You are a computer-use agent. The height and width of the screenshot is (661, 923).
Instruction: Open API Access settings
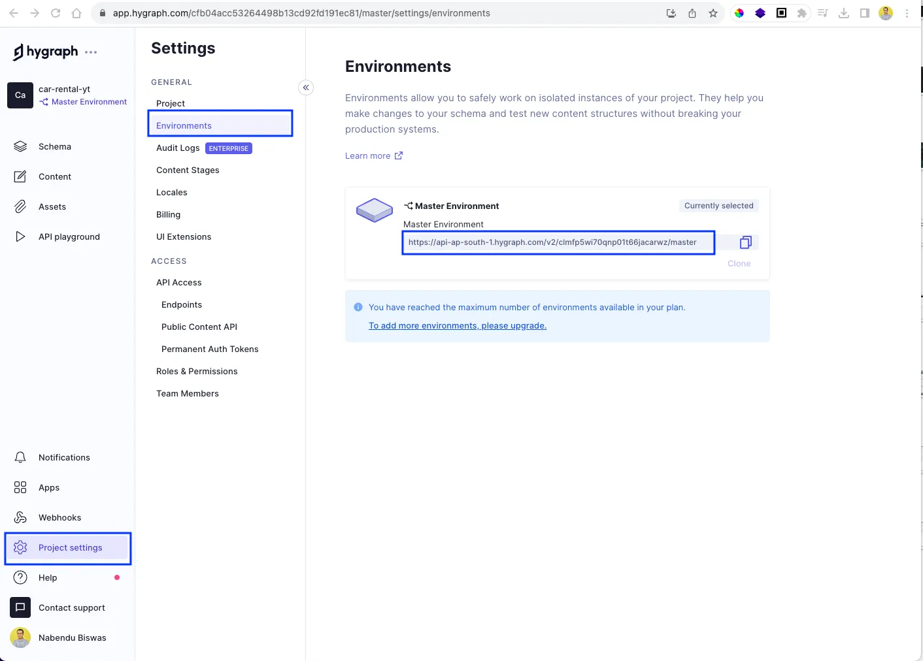pyautogui.click(x=179, y=283)
